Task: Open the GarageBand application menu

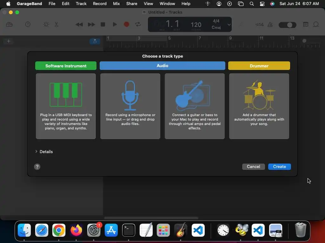Action: pyautogui.click(x=29, y=3)
